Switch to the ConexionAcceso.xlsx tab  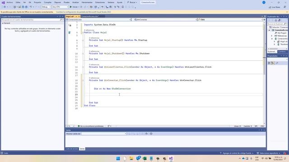90,16
